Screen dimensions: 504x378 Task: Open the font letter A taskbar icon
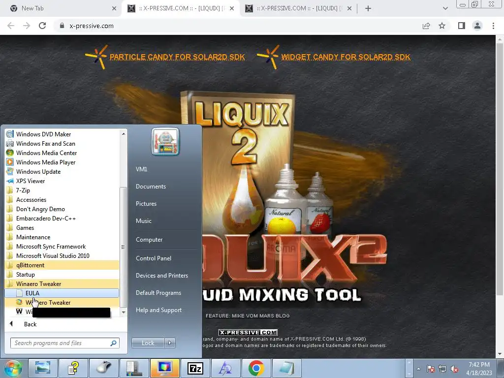coord(225,368)
